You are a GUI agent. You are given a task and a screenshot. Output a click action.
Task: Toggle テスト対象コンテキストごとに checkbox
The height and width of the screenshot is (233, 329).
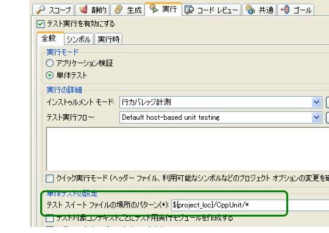click(x=50, y=218)
